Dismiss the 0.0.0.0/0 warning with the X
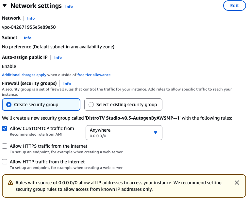Viewport: 249px width, 199px height. pos(237,183)
